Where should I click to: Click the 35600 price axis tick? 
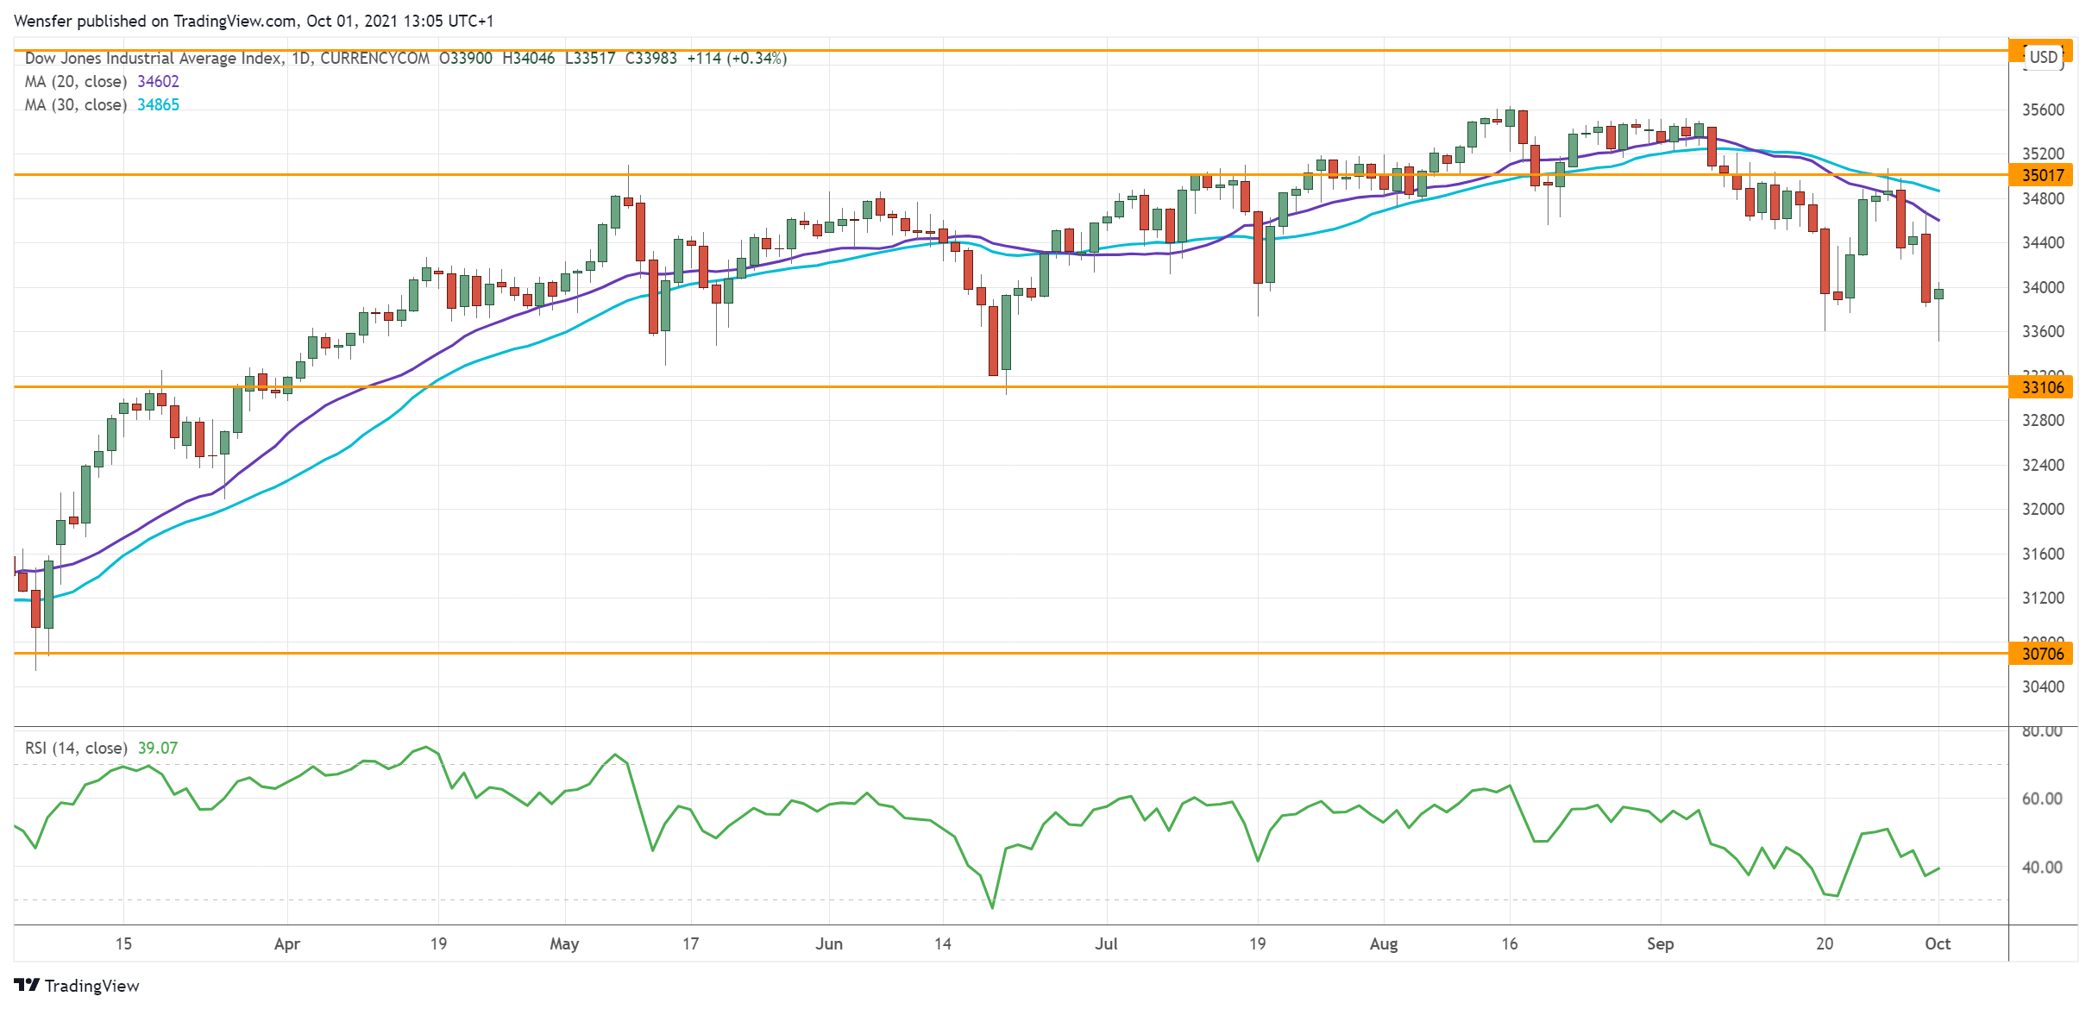pos(2043,110)
